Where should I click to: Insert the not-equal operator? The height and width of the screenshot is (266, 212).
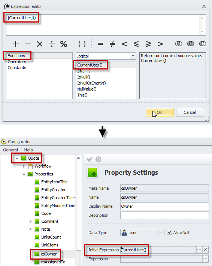tap(112, 44)
